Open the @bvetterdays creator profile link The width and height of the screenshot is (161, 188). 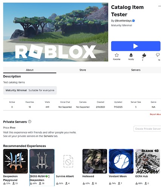tap(123, 21)
